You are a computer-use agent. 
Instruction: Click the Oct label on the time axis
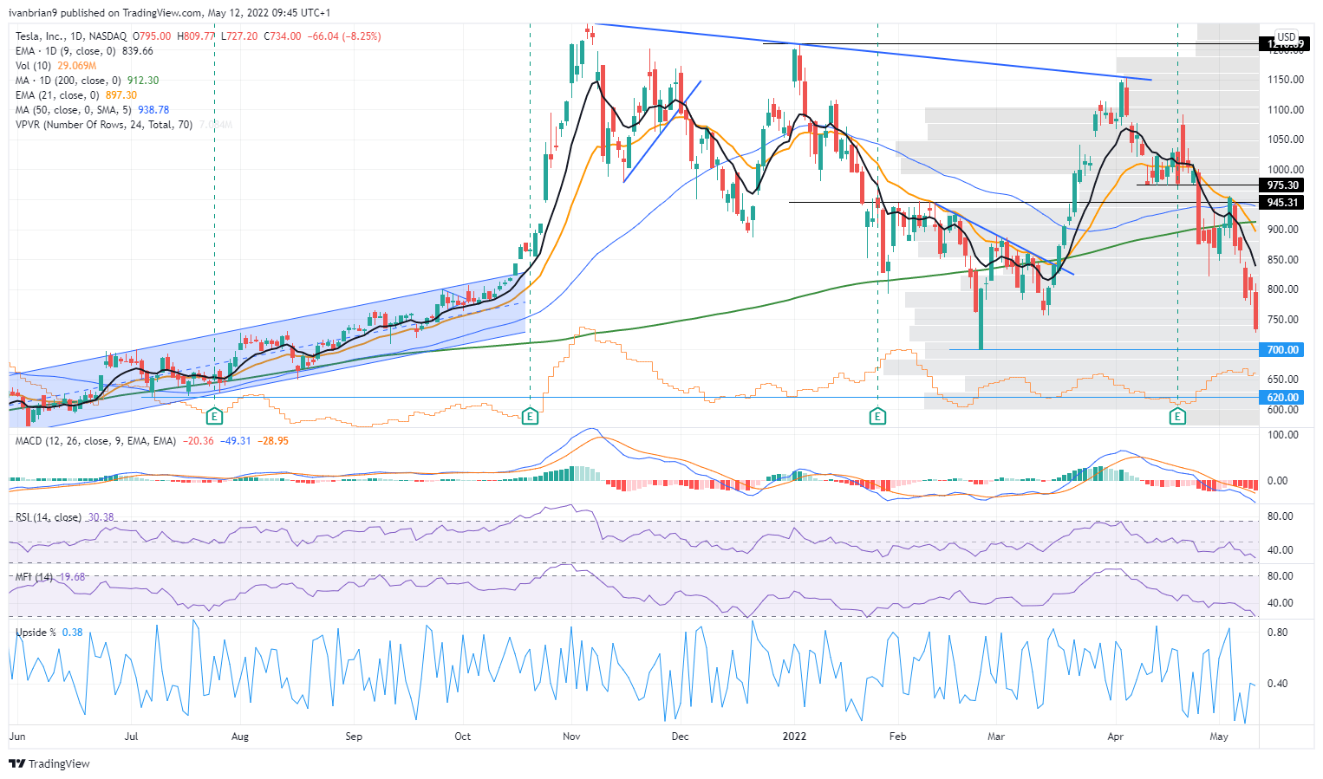click(x=463, y=737)
